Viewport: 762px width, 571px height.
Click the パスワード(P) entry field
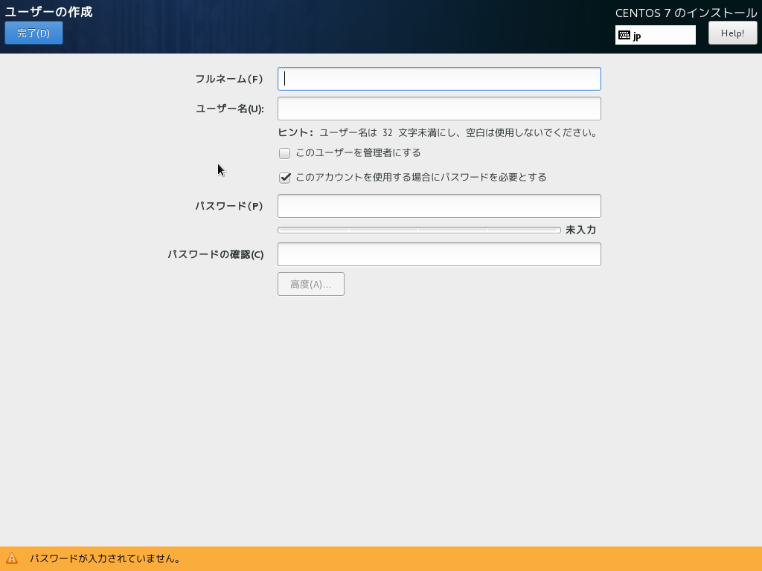pos(439,206)
